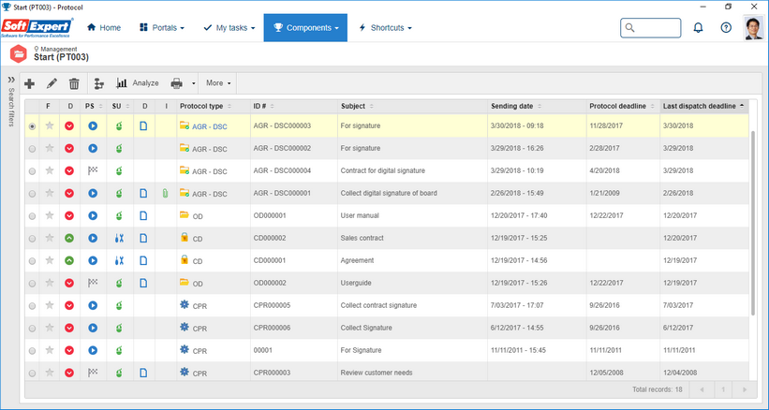The width and height of the screenshot is (769, 410).
Task: Click the red Start PT003 folder icon
Action: point(19,53)
